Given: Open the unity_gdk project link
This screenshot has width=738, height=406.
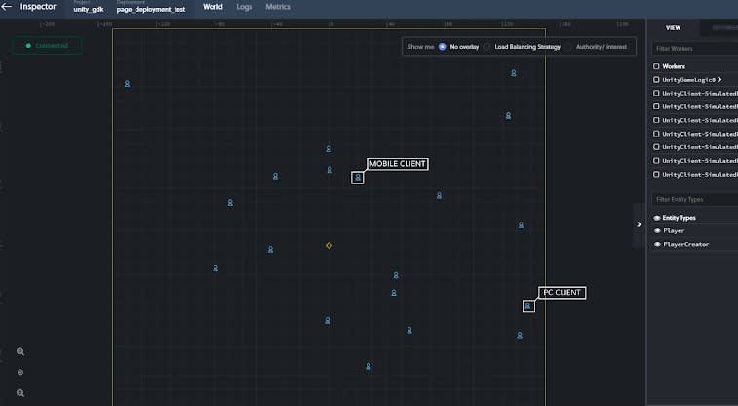Looking at the screenshot, I should click(x=89, y=10).
